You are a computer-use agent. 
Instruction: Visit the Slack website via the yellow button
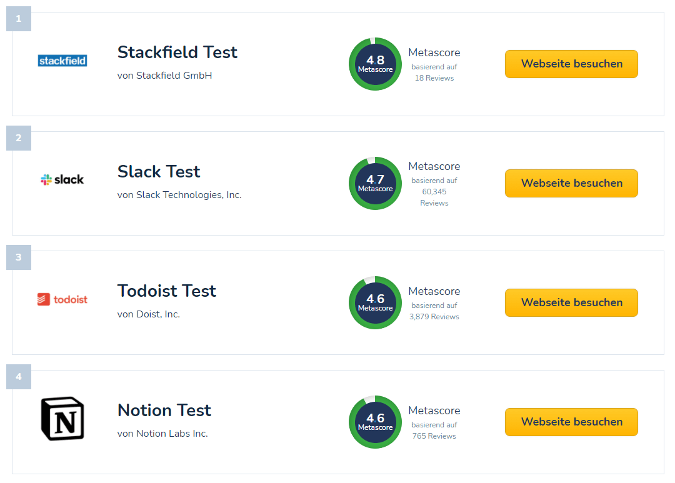pos(571,183)
